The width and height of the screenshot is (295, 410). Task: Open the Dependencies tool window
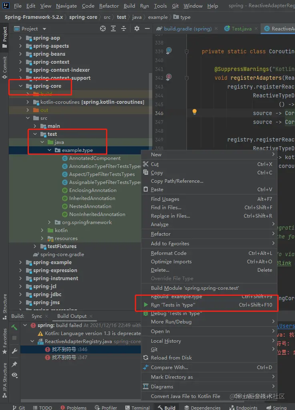pos(202,407)
